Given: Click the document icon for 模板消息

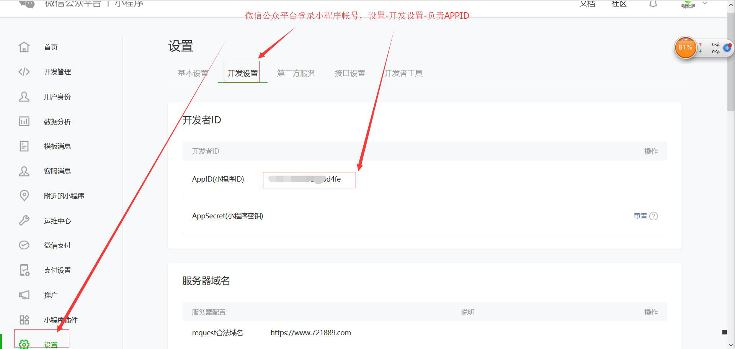Looking at the screenshot, I should tap(24, 146).
